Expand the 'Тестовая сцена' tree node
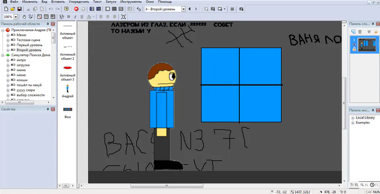 8,40
